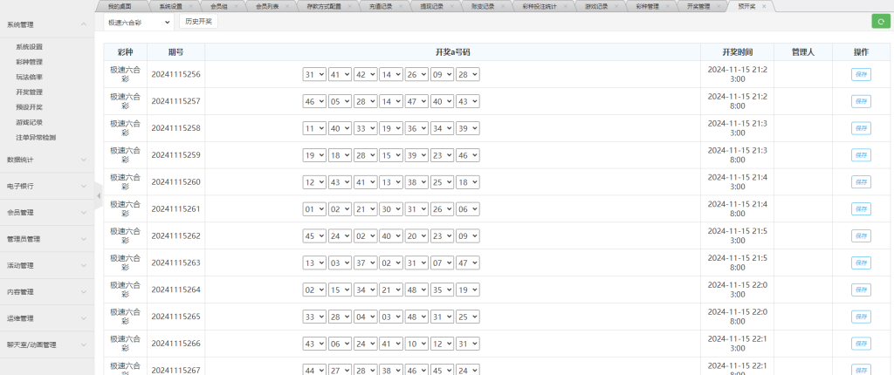Close the 彩种管理 tab with its X
The height and width of the screenshot is (375, 894).
[666, 6]
